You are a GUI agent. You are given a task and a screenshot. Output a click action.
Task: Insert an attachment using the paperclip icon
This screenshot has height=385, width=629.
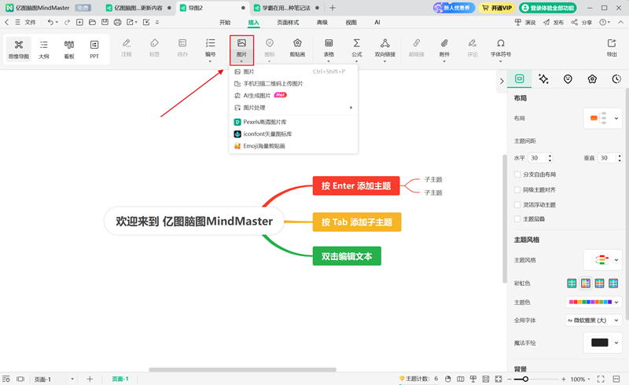(x=444, y=49)
